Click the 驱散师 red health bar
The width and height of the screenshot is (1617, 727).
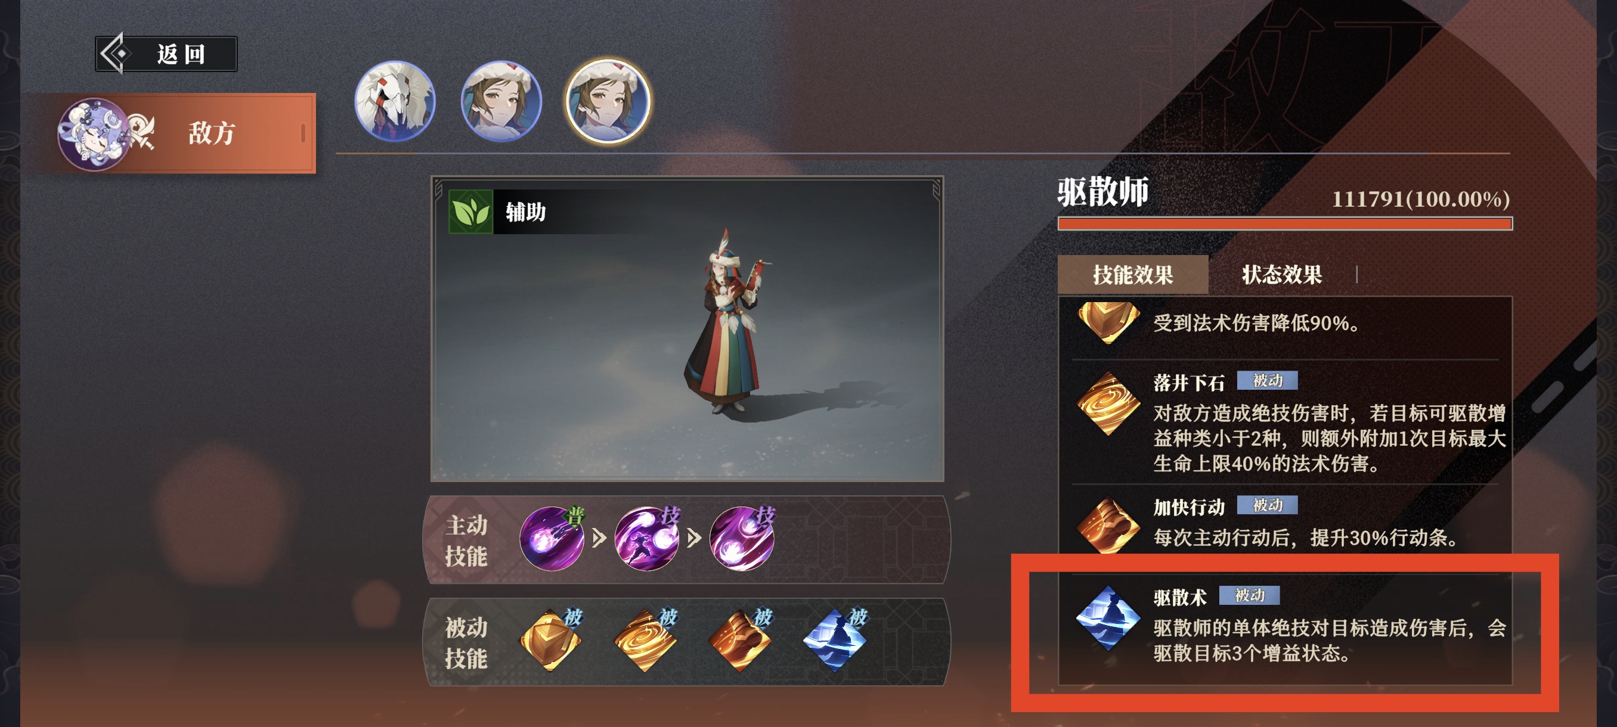click(x=1285, y=224)
